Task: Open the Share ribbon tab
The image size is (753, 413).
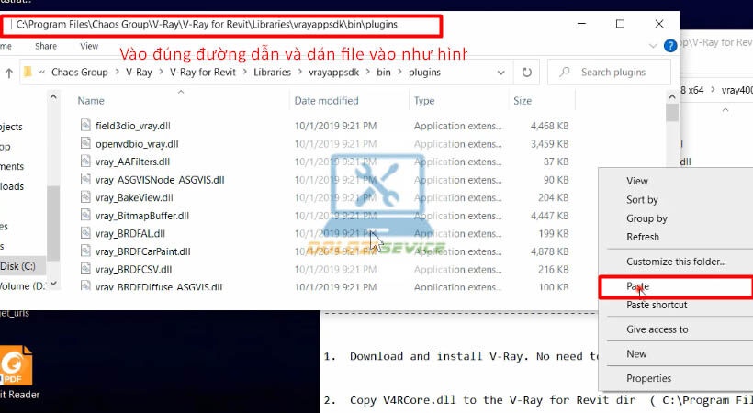Action: (46, 46)
